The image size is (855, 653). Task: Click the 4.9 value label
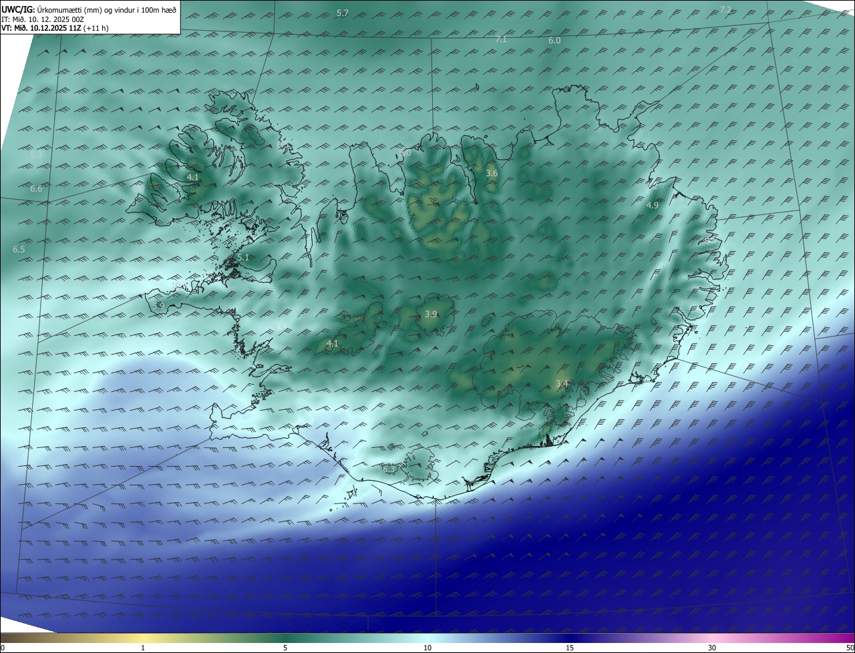click(653, 206)
